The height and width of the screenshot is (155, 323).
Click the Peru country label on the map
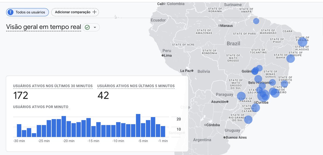pos(167,50)
